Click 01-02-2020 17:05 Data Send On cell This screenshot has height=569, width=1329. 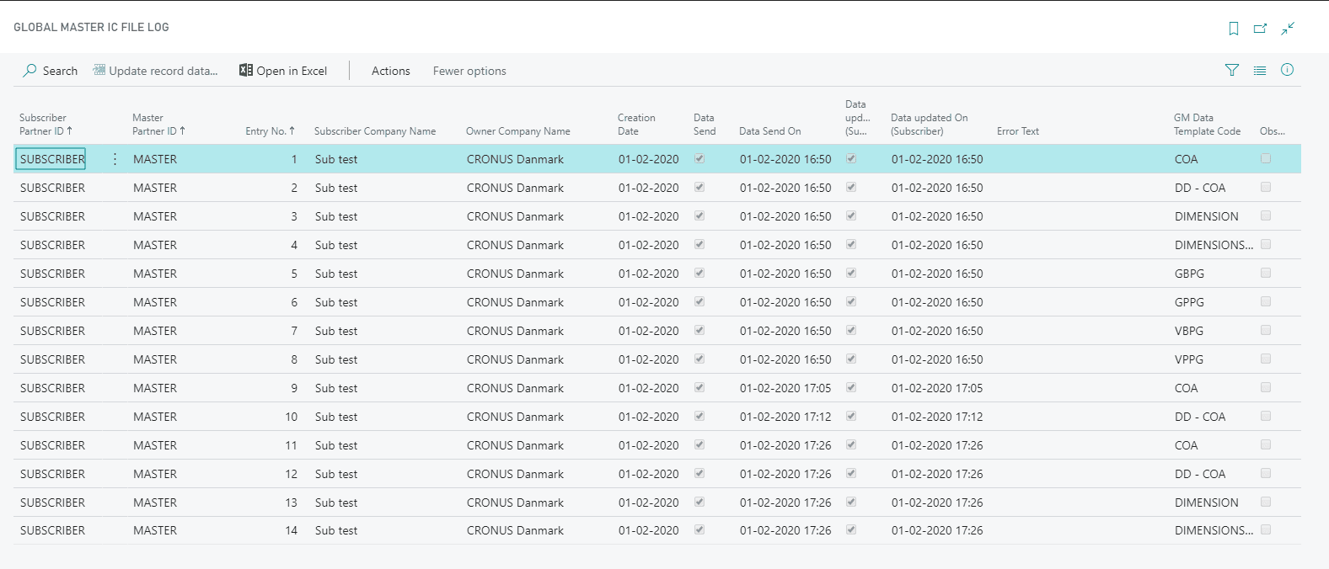pyautogui.click(x=785, y=388)
